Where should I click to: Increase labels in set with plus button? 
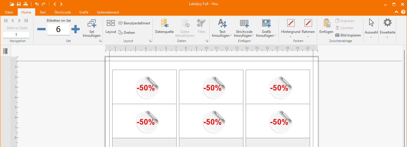(76, 29)
